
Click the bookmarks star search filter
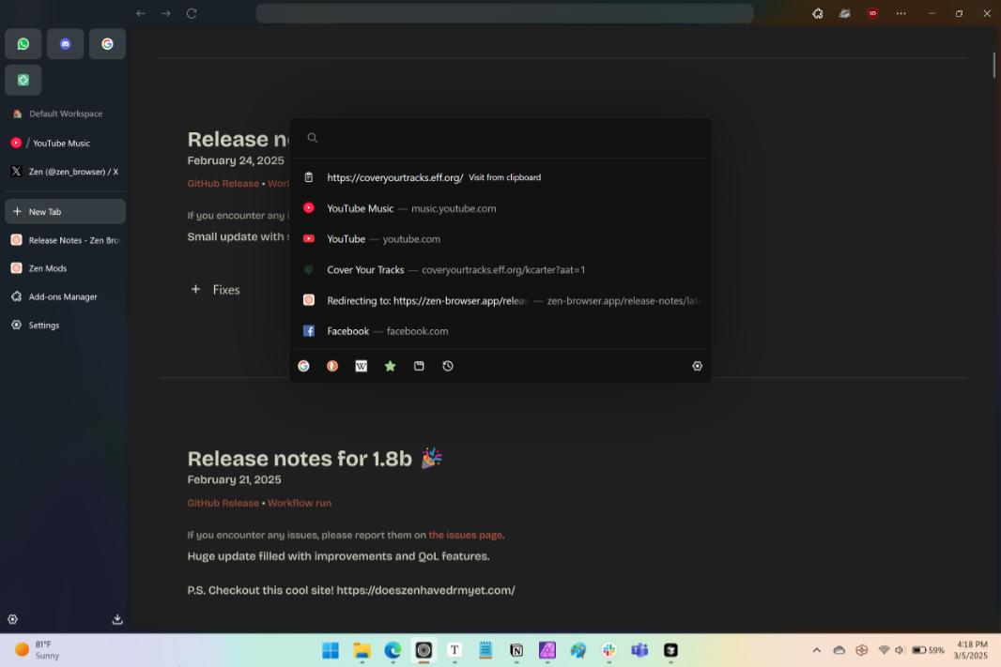click(390, 366)
